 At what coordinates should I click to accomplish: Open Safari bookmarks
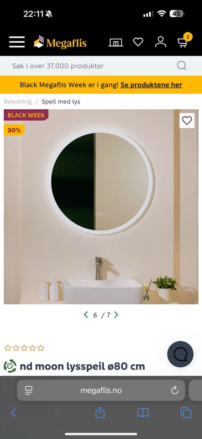(x=143, y=413)
